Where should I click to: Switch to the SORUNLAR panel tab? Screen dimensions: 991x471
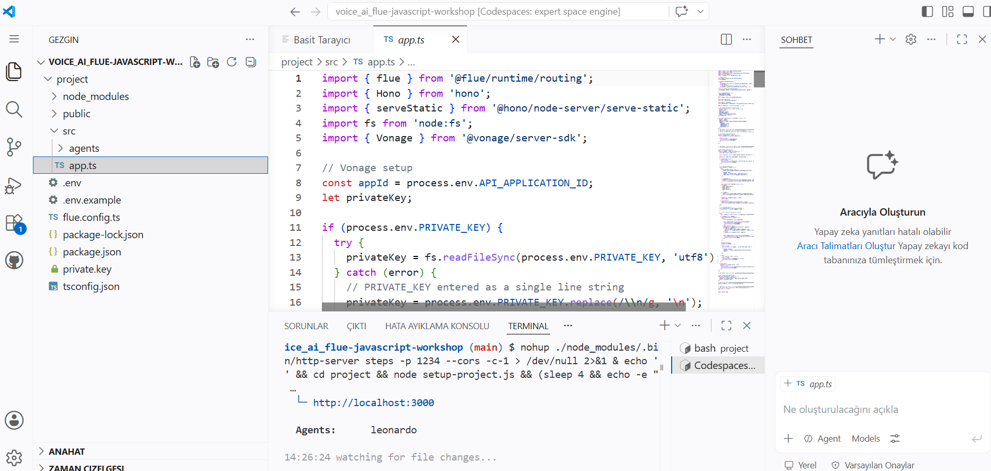tap(306, 326)
